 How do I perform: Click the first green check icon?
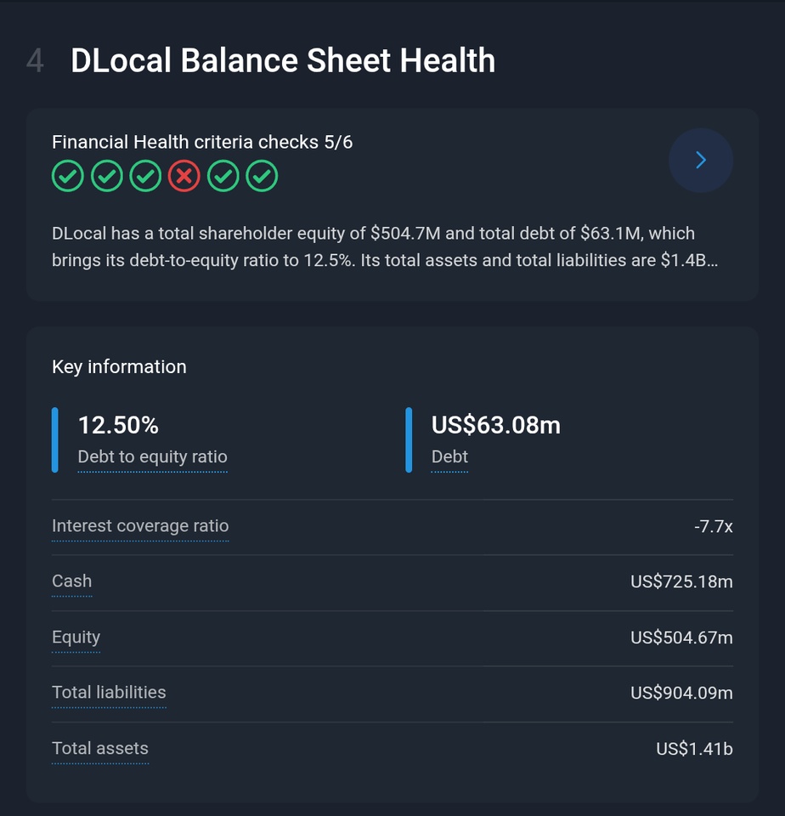pos(68,177)
